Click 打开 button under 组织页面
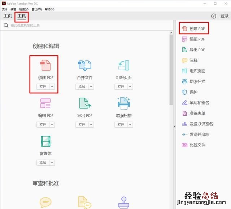Image resolution: width=231 pixels, height=209 pixels. pos(121,87)
